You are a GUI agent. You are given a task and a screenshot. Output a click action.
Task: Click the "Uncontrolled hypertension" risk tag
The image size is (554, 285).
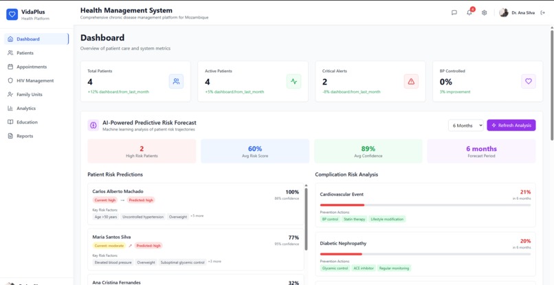(x=143, y=217)
